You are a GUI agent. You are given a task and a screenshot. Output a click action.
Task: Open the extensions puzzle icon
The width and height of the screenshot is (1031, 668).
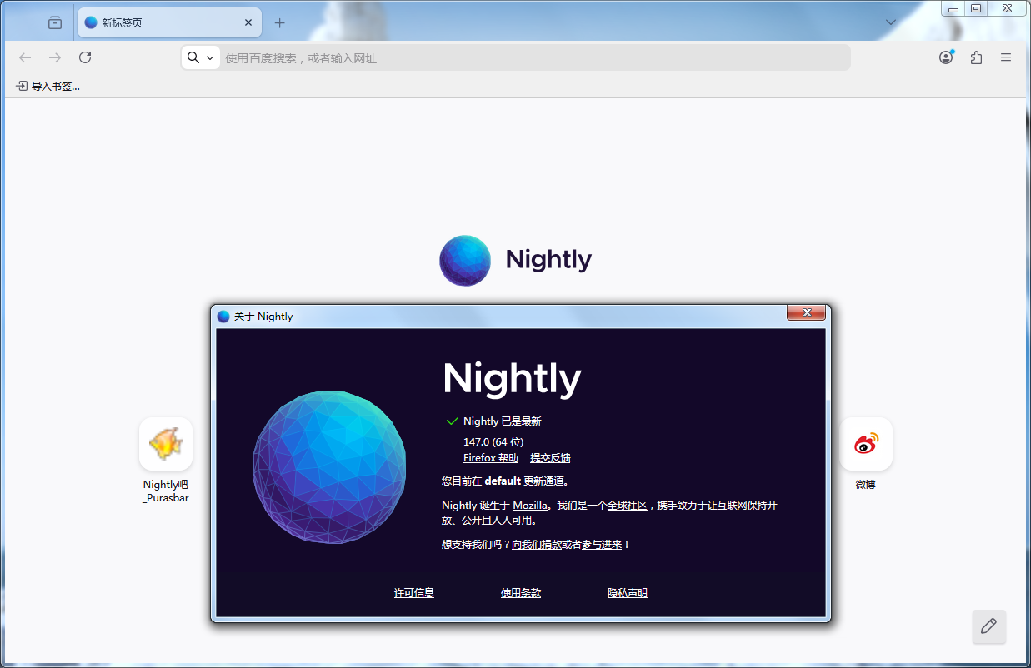976,57
